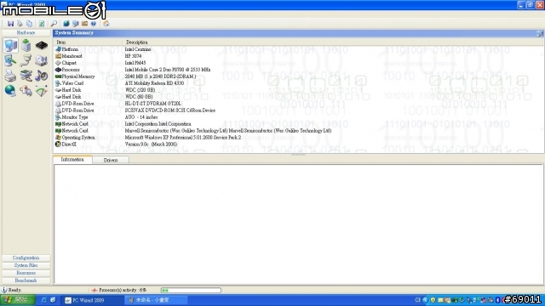Select the Operating System row
The width and height of the screenshot is (545, 306).
point(299,138)
